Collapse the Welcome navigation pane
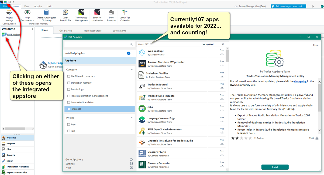 [x=32, y=29]
